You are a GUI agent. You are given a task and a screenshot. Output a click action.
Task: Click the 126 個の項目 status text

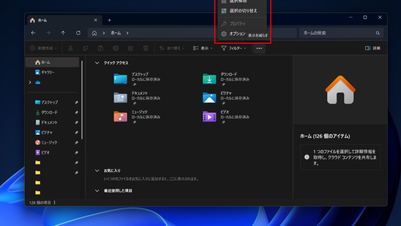(40, 202)
